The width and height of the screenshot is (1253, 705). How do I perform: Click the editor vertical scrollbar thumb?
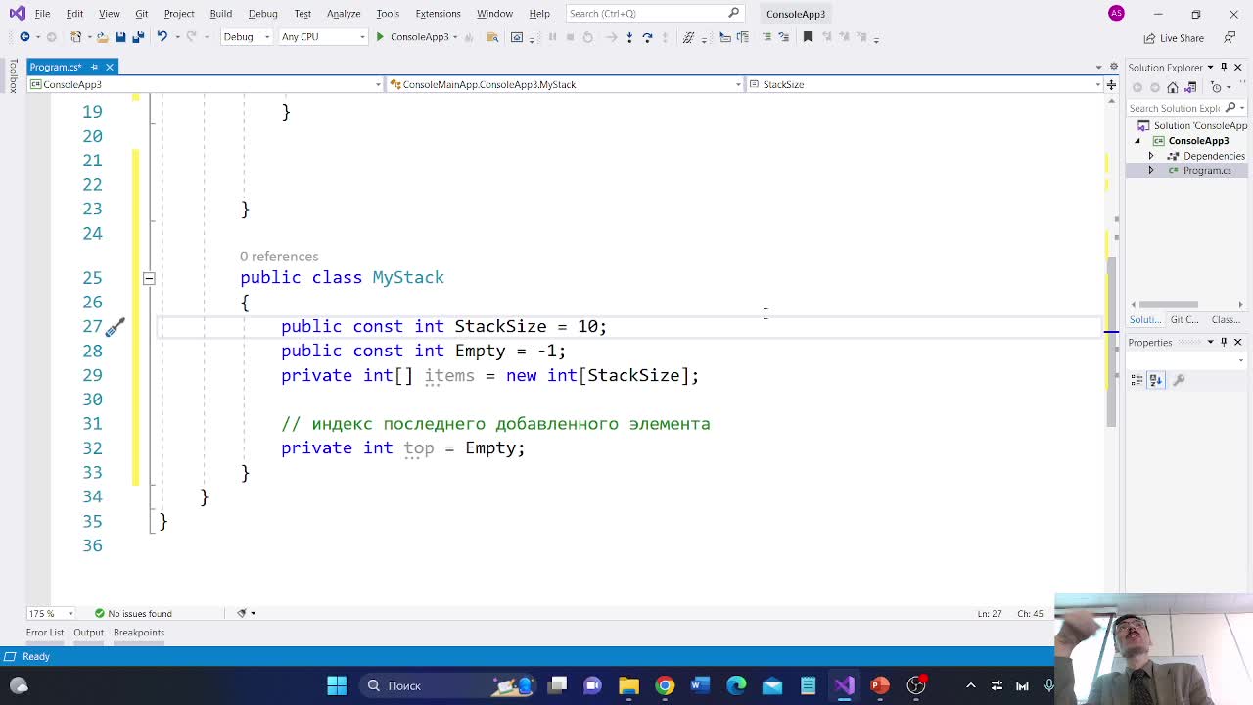coord(1112,340)
